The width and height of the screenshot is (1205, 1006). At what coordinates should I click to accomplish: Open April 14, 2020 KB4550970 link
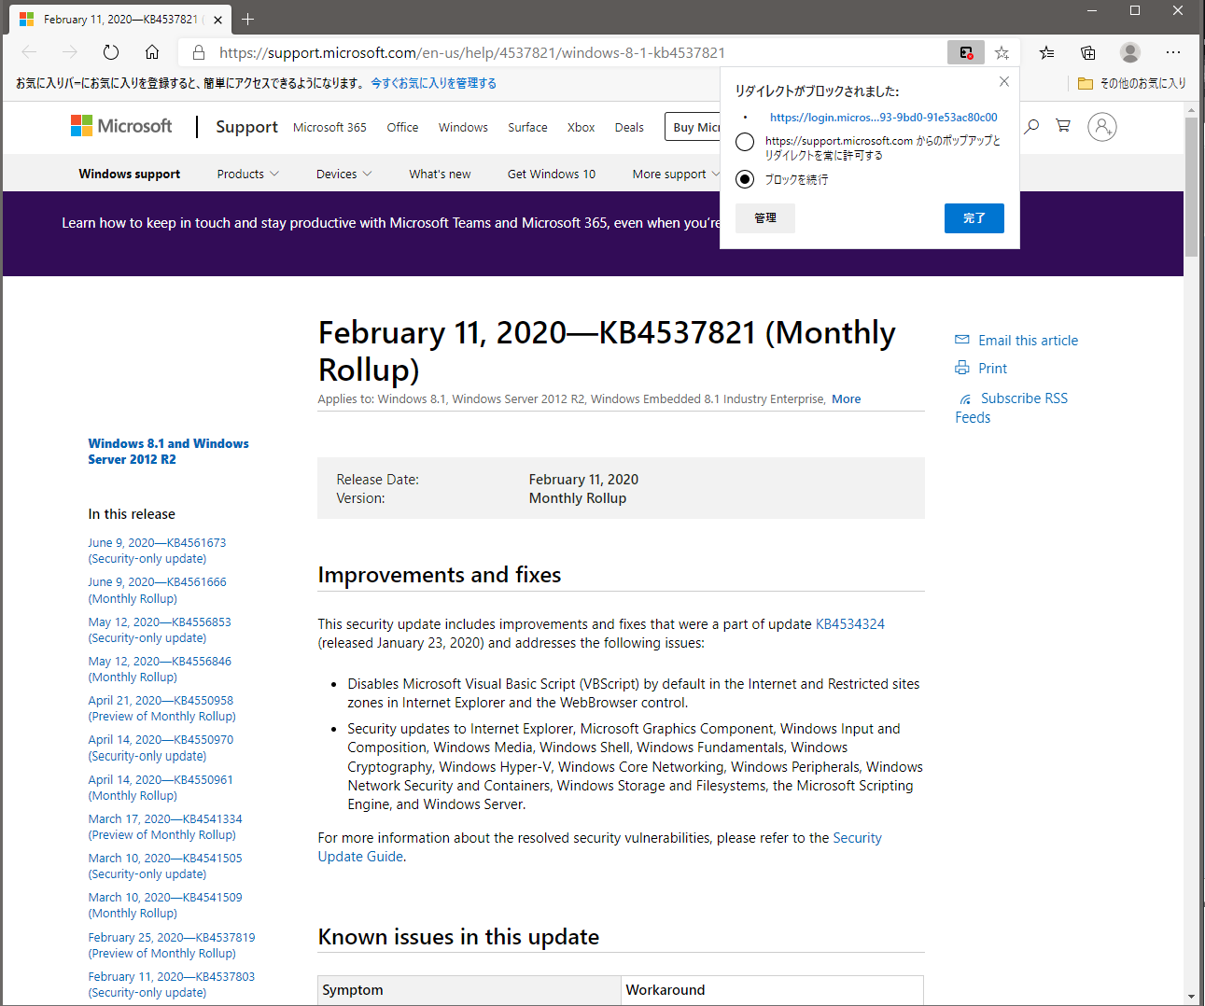coord(161,748)
